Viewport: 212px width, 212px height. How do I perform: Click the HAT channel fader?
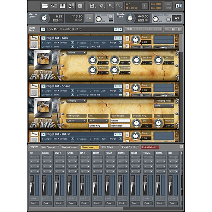(x=82, y=184)
